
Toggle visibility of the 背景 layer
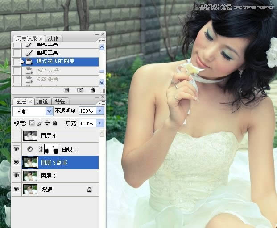pos(17,190)
